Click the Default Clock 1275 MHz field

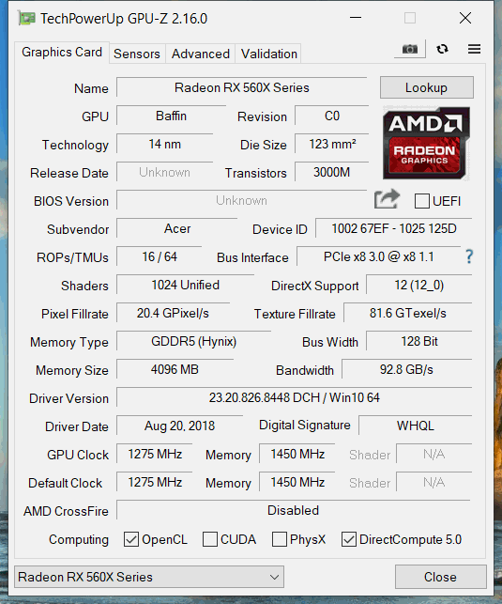155,482
